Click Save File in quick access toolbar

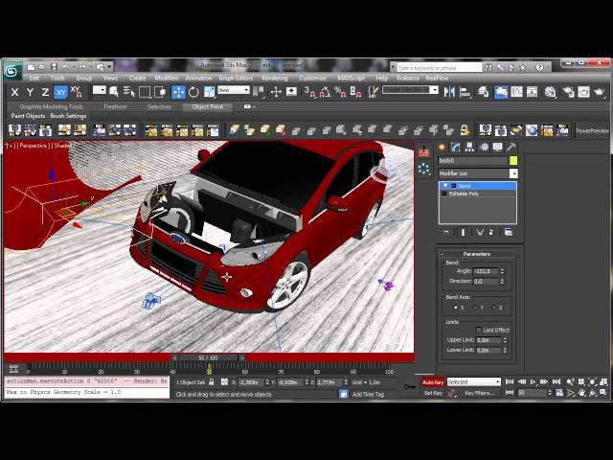(x=54, y=67)
